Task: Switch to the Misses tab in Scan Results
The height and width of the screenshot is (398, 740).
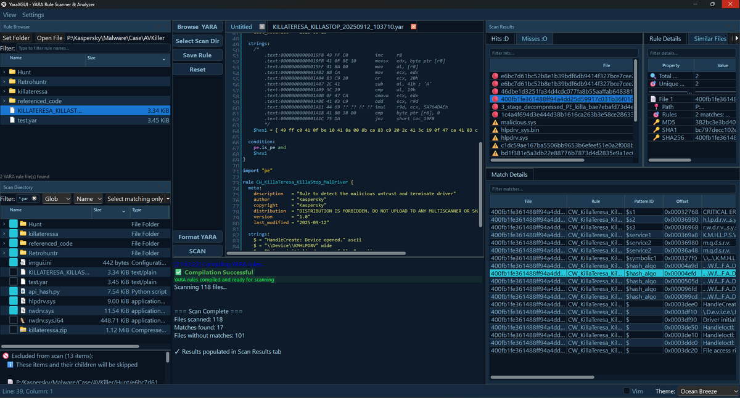Action: pos(534,38)
